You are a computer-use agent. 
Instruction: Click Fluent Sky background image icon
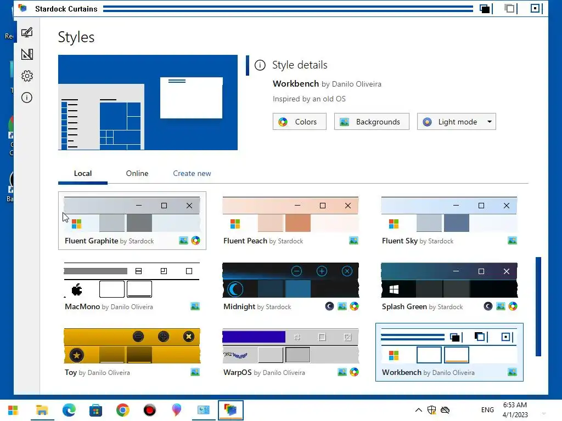512,241
